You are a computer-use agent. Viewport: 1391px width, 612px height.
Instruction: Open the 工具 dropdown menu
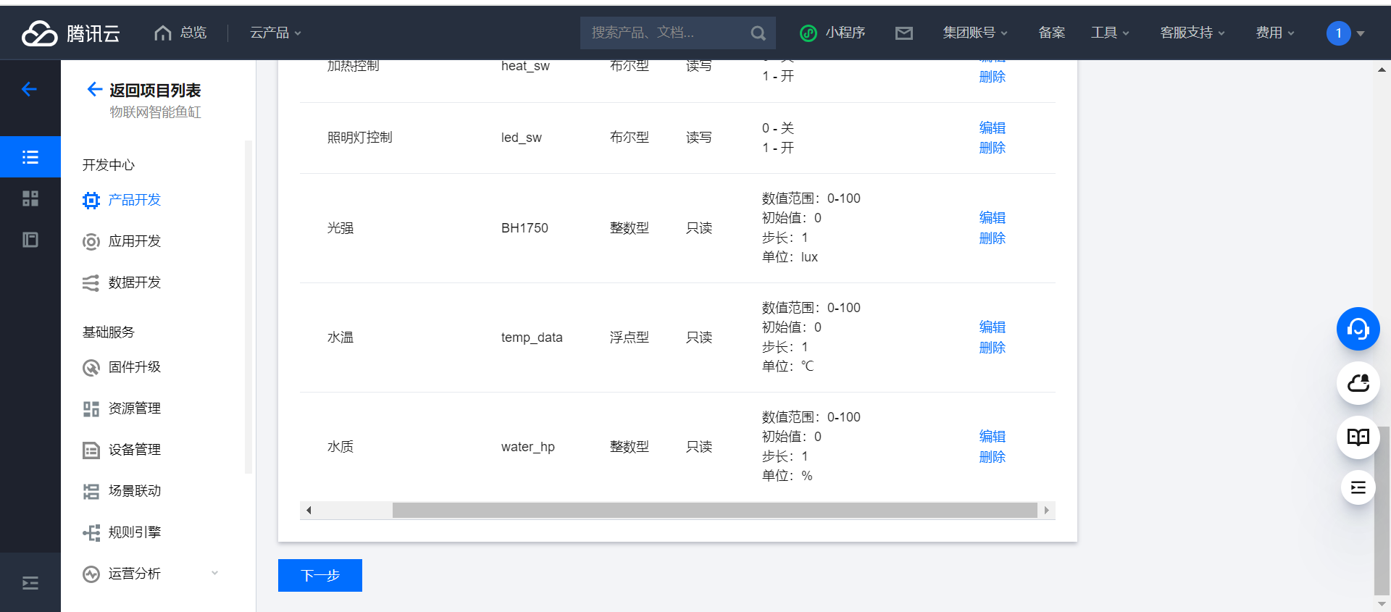click(1110, 33)
